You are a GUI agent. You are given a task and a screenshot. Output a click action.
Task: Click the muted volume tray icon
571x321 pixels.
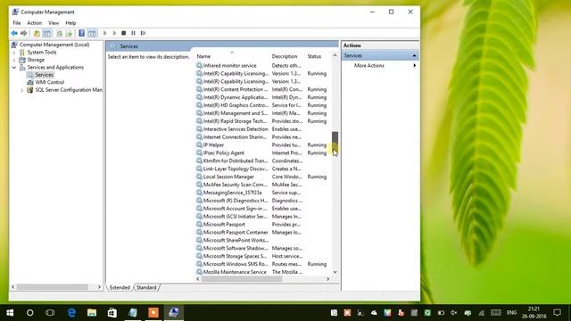click(454, 313)
